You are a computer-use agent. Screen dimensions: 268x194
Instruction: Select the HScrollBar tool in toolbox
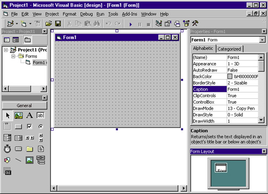coord(29,138)
